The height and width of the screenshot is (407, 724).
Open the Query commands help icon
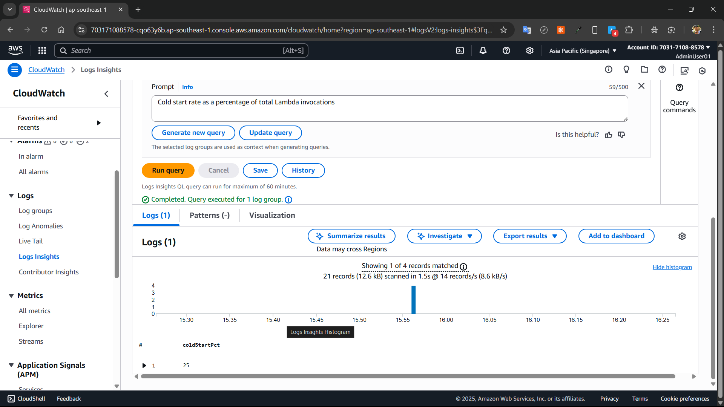click(680, 87)
